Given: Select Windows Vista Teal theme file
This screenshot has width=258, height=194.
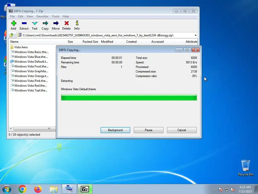Looking at the screenshot, I should click(29, 90).
